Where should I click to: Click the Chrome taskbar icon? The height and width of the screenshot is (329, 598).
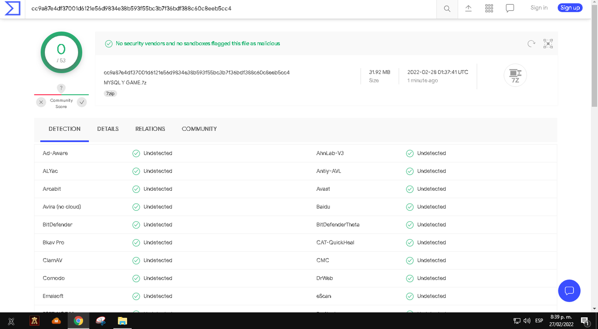pos(78,321)
